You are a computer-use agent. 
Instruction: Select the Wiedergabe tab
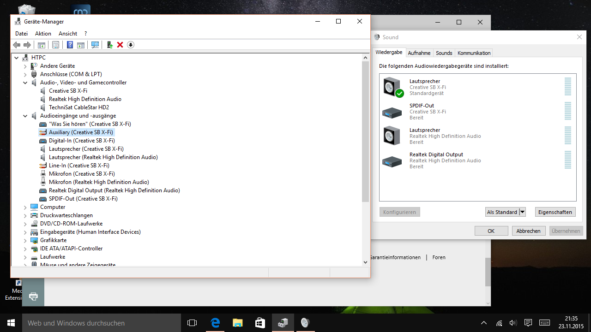[x=389, y=52]
